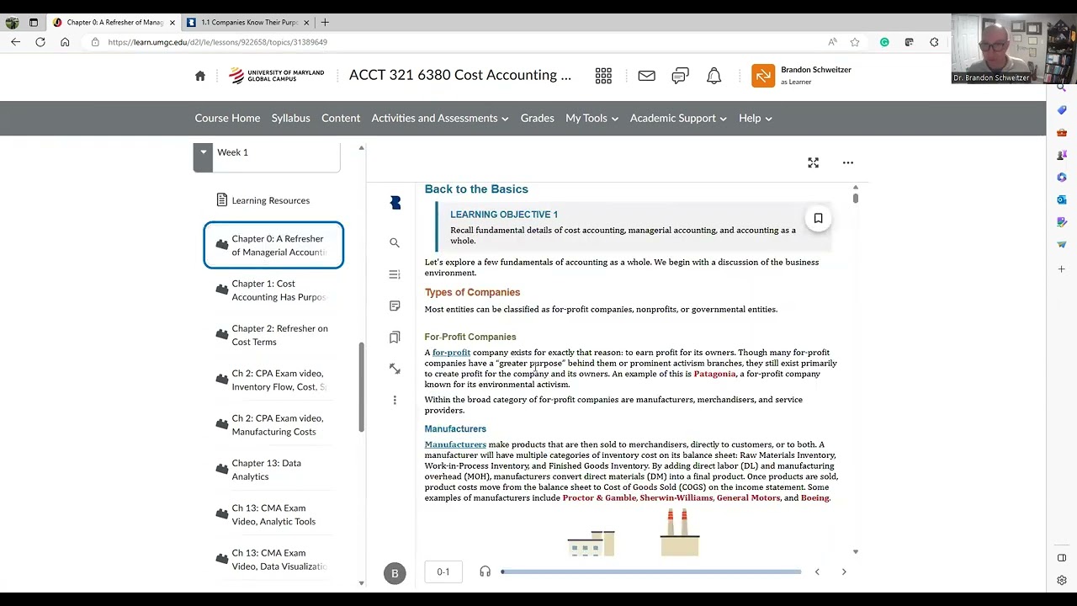The width and height of the screenshot is (1077, 606).
Task: Open the B user avatar in reader
Action: pyautogui.click(x=395, y=573)
